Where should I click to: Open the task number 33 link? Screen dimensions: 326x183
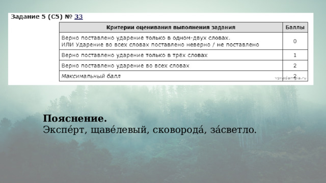coord(78,17)
